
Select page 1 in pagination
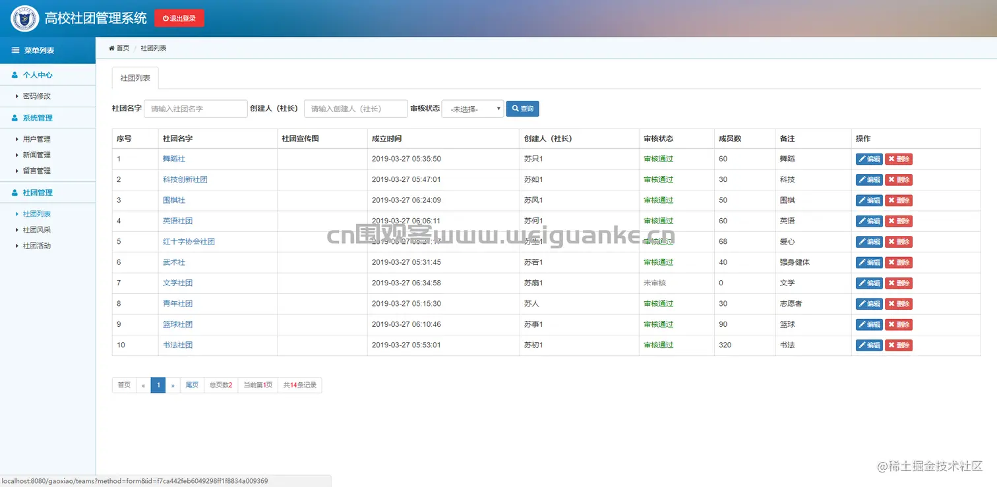158,385
